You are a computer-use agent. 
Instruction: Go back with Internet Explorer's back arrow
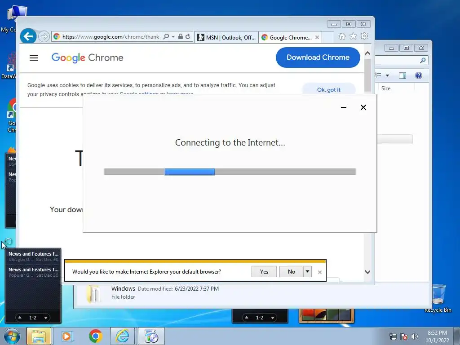point(28,36)
